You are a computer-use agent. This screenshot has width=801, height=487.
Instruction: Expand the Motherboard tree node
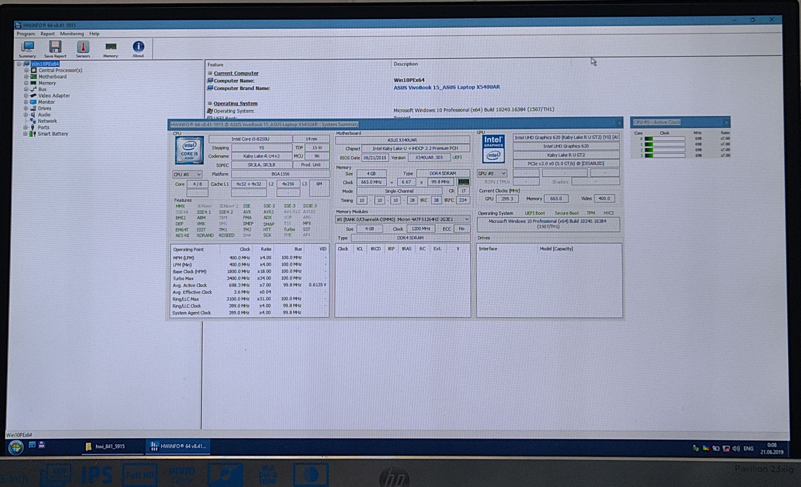(26, 76)
